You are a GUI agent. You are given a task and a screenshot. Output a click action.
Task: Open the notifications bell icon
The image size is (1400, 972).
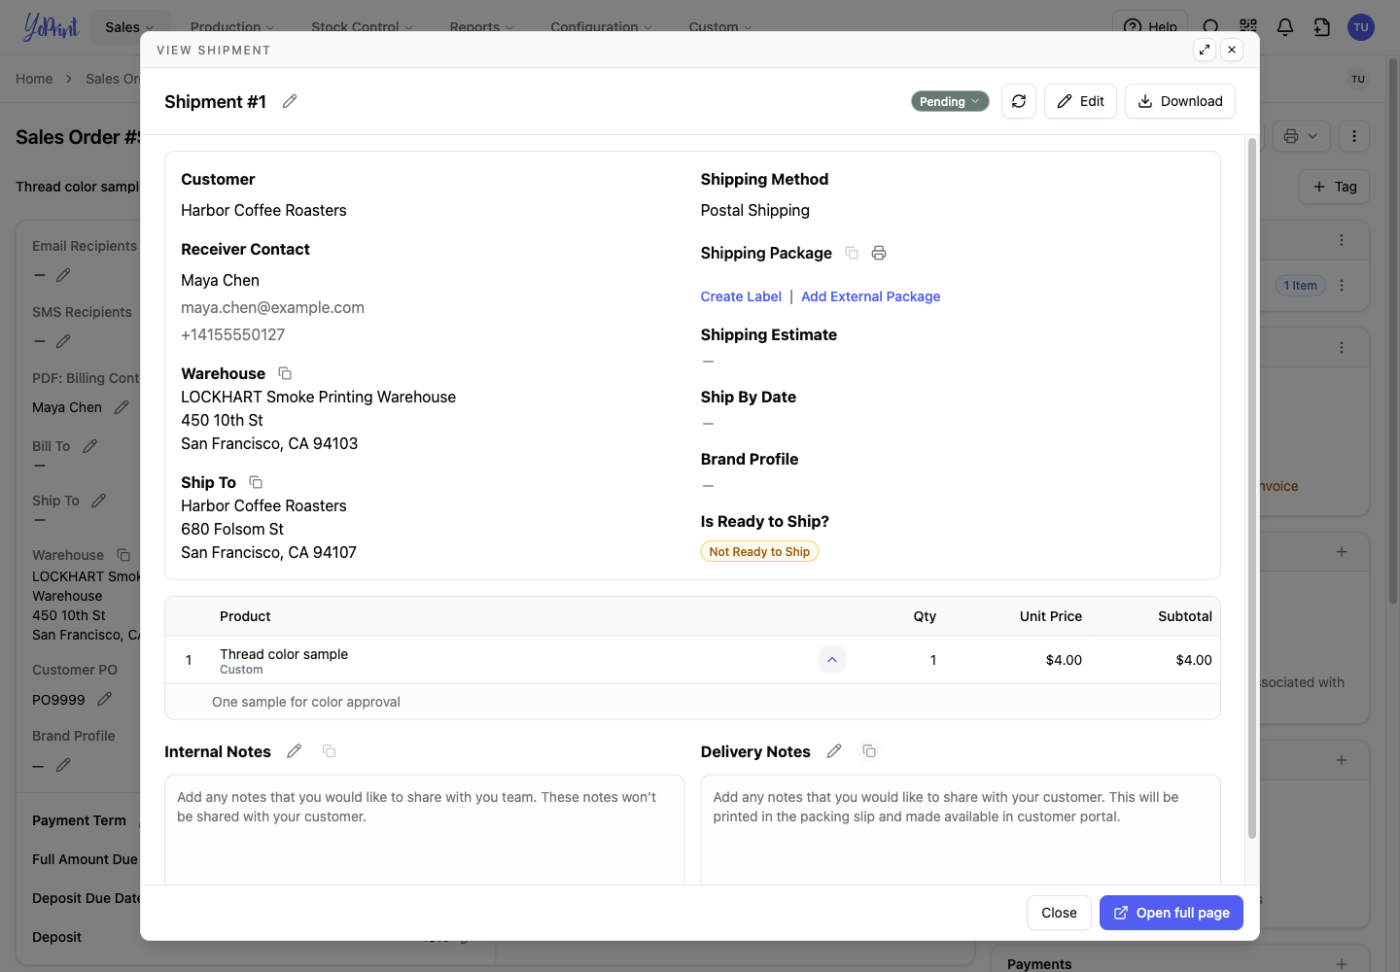1285,27
